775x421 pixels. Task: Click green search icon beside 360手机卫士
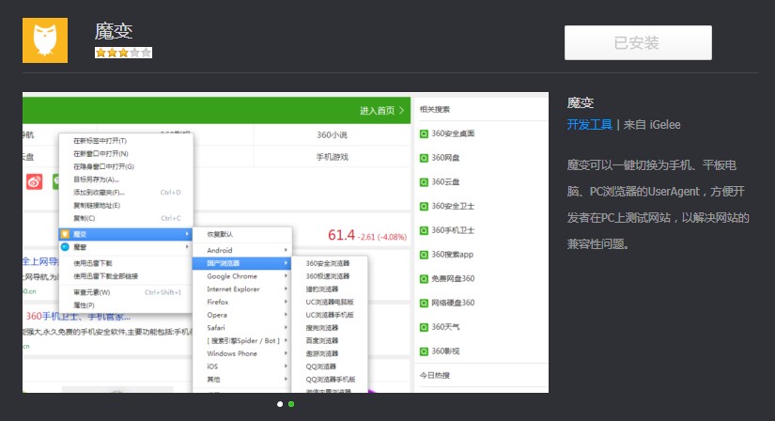424,230
